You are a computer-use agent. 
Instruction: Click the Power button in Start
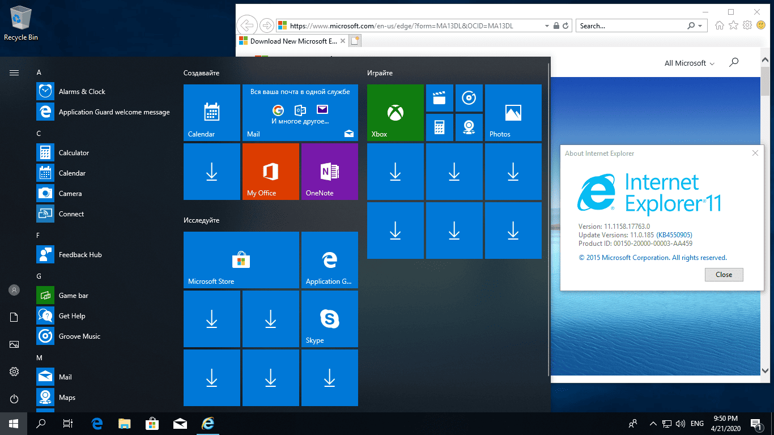click(x=14, y=399)
